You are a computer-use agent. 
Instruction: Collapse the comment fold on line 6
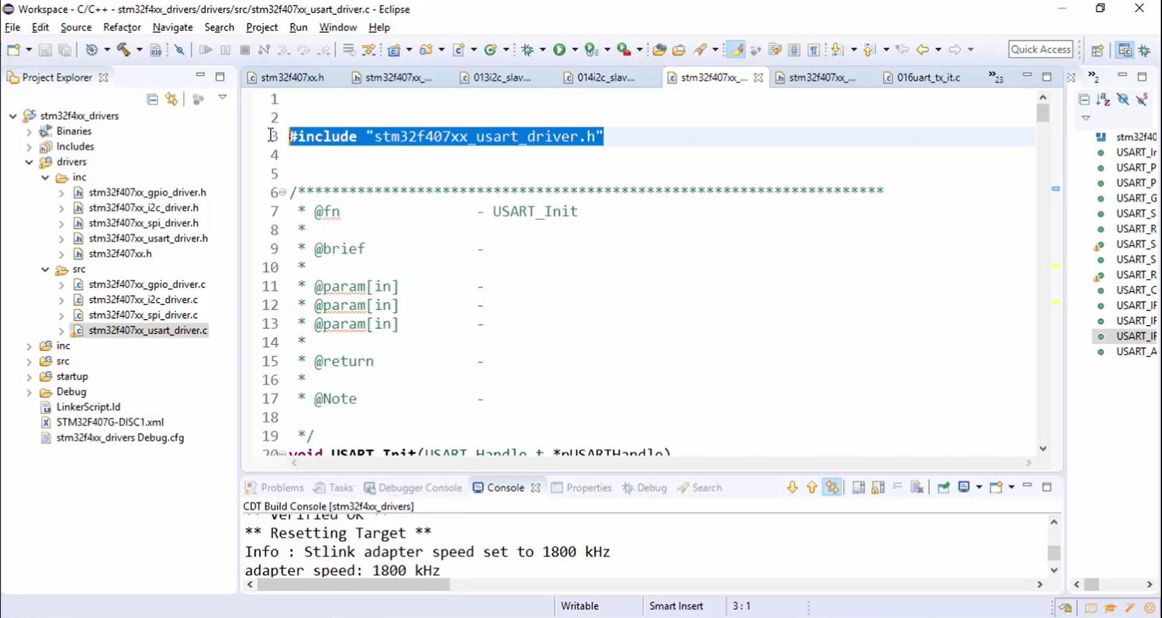(x=283, y=192)
